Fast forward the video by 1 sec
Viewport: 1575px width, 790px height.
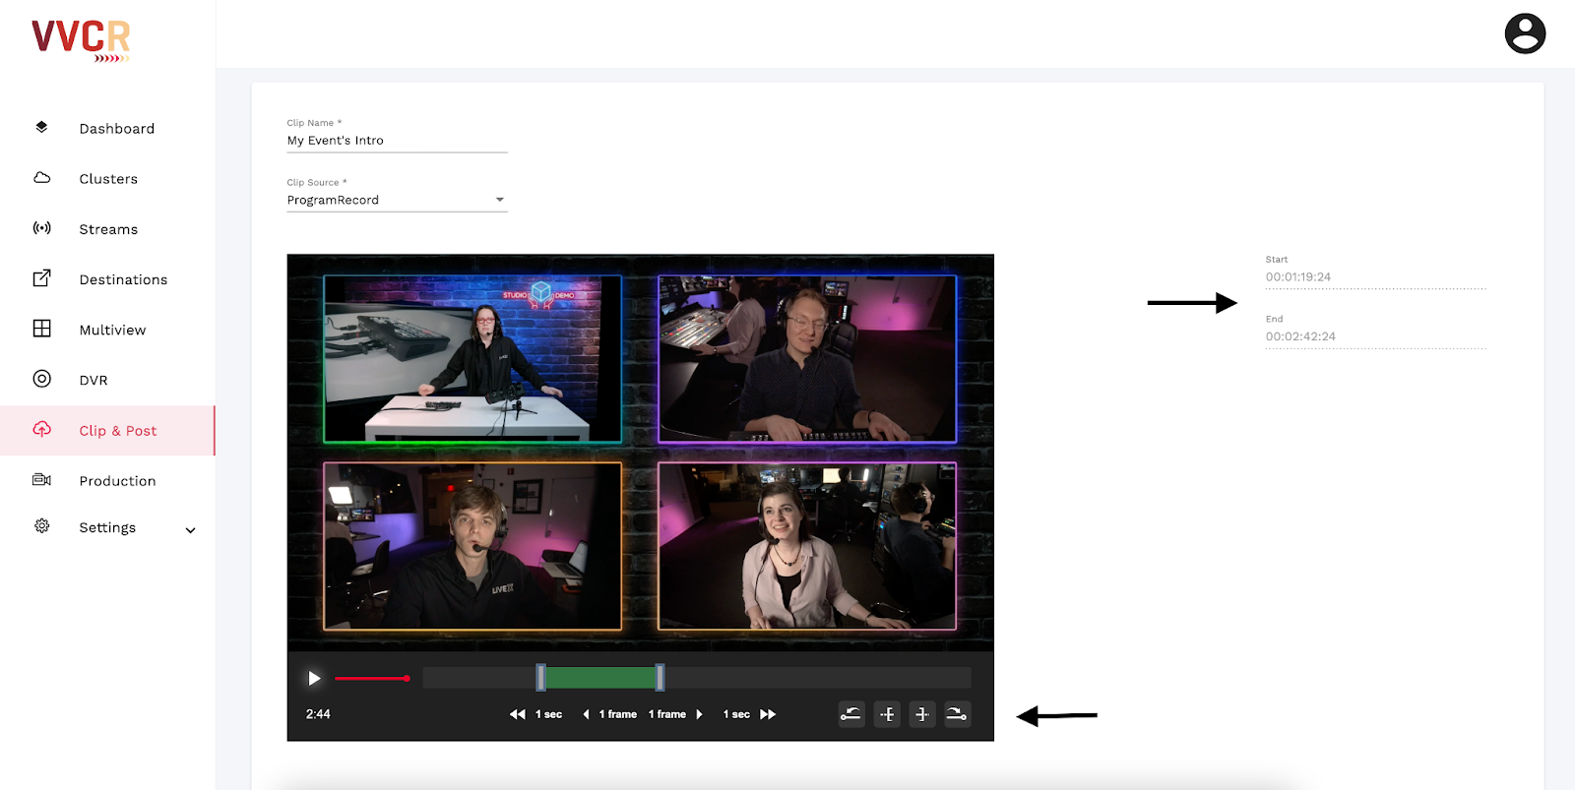click(x=750, y=714)
